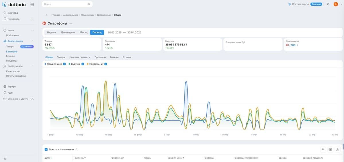This screenshot has width=344, height=162.
Task: Click the Средняя цена, ₸ column header
Action: tap(175, 158)
